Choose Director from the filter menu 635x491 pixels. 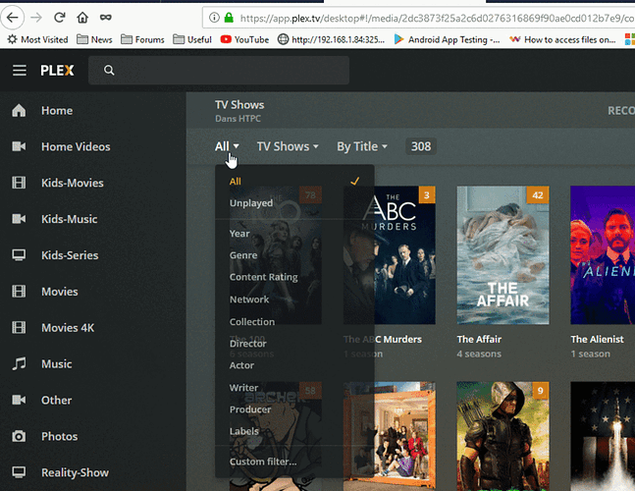(x=294, y=344)
